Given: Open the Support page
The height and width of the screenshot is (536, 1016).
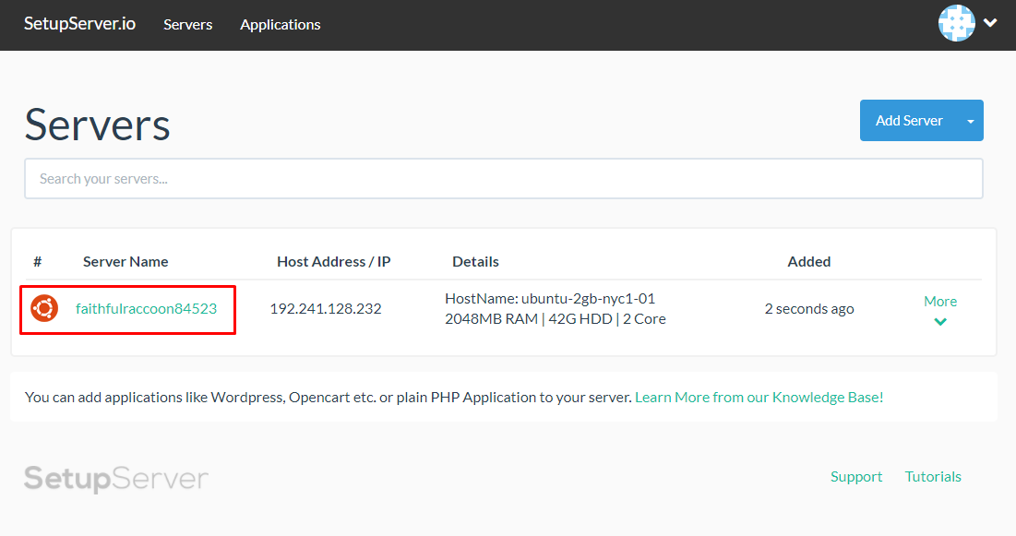Looking at the screenshot, I should 855,476.
